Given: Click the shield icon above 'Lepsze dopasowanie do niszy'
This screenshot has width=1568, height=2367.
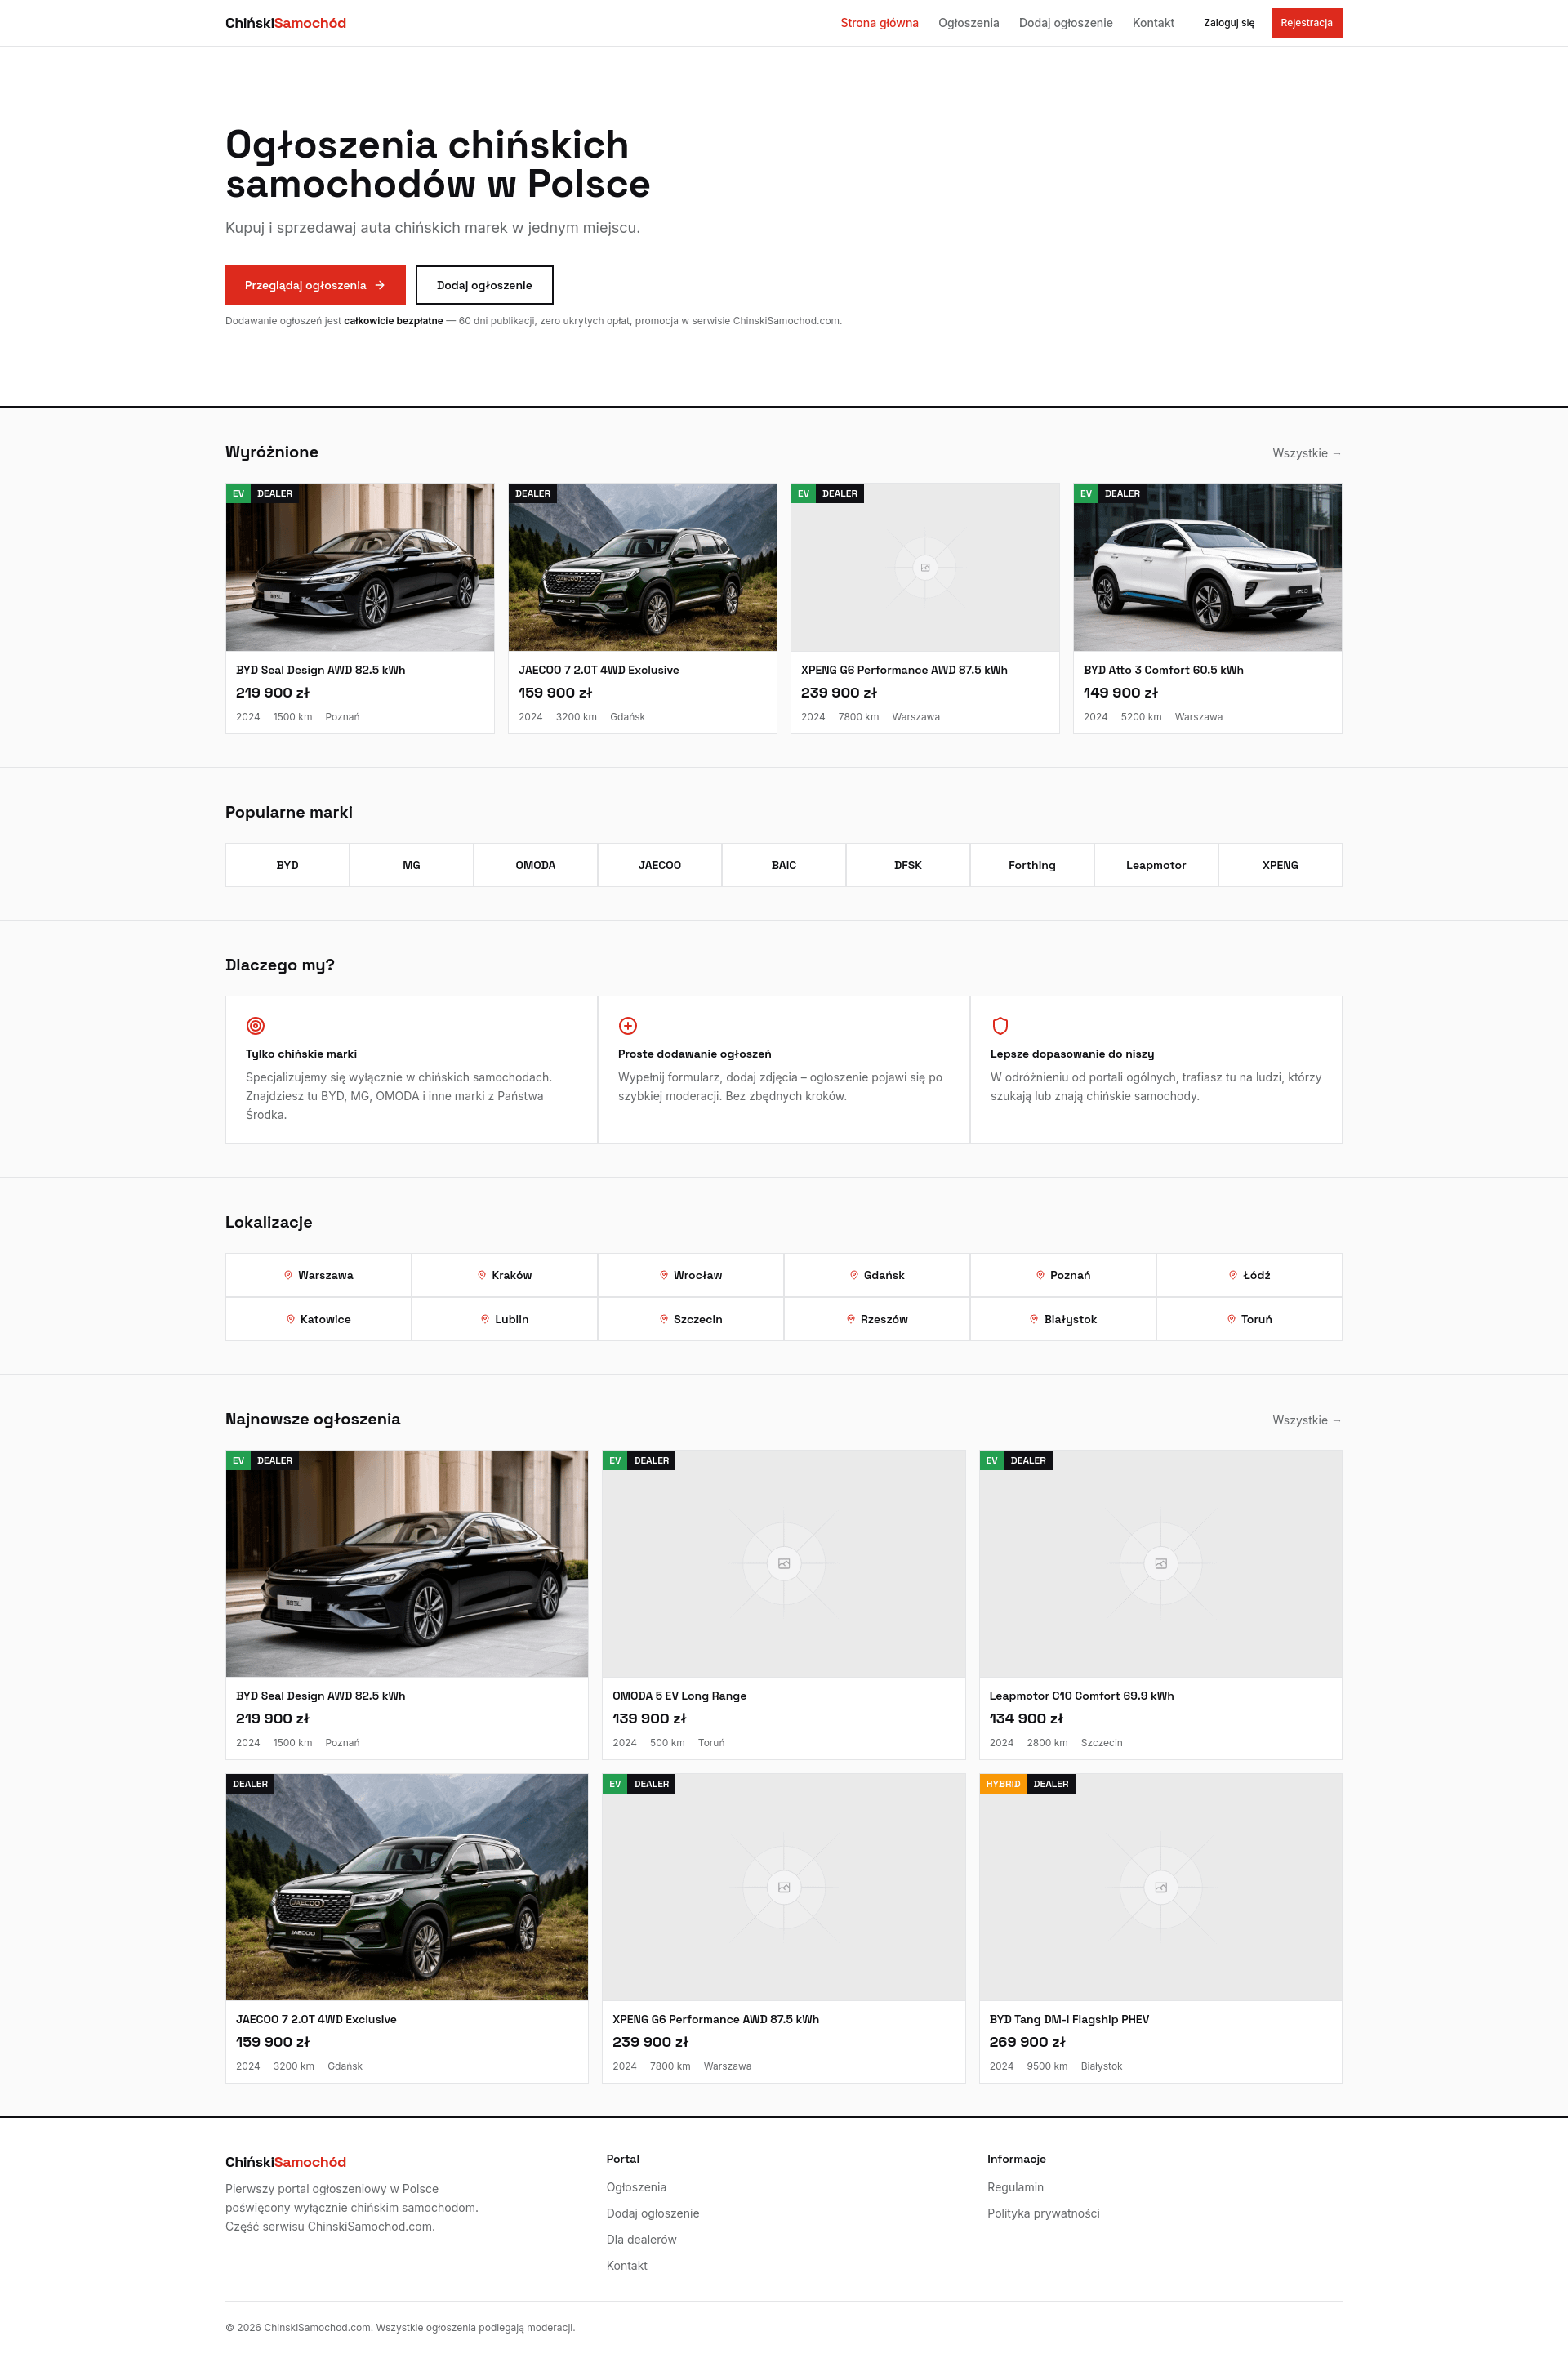Looking at the screenshot, I should pyautogui.click(x=1000, y=1025).
